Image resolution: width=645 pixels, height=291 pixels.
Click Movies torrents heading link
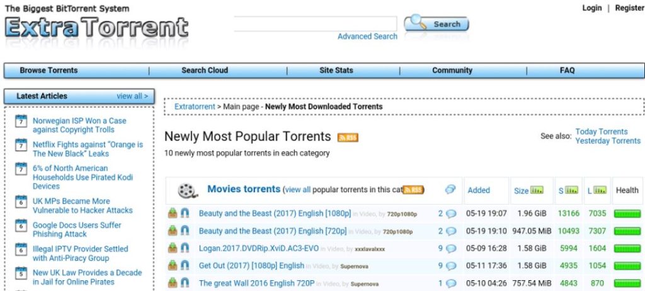pos(244,190)
